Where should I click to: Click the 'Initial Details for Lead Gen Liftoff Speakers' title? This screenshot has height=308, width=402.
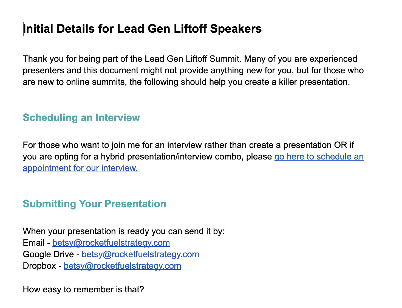tap(142, 29)
